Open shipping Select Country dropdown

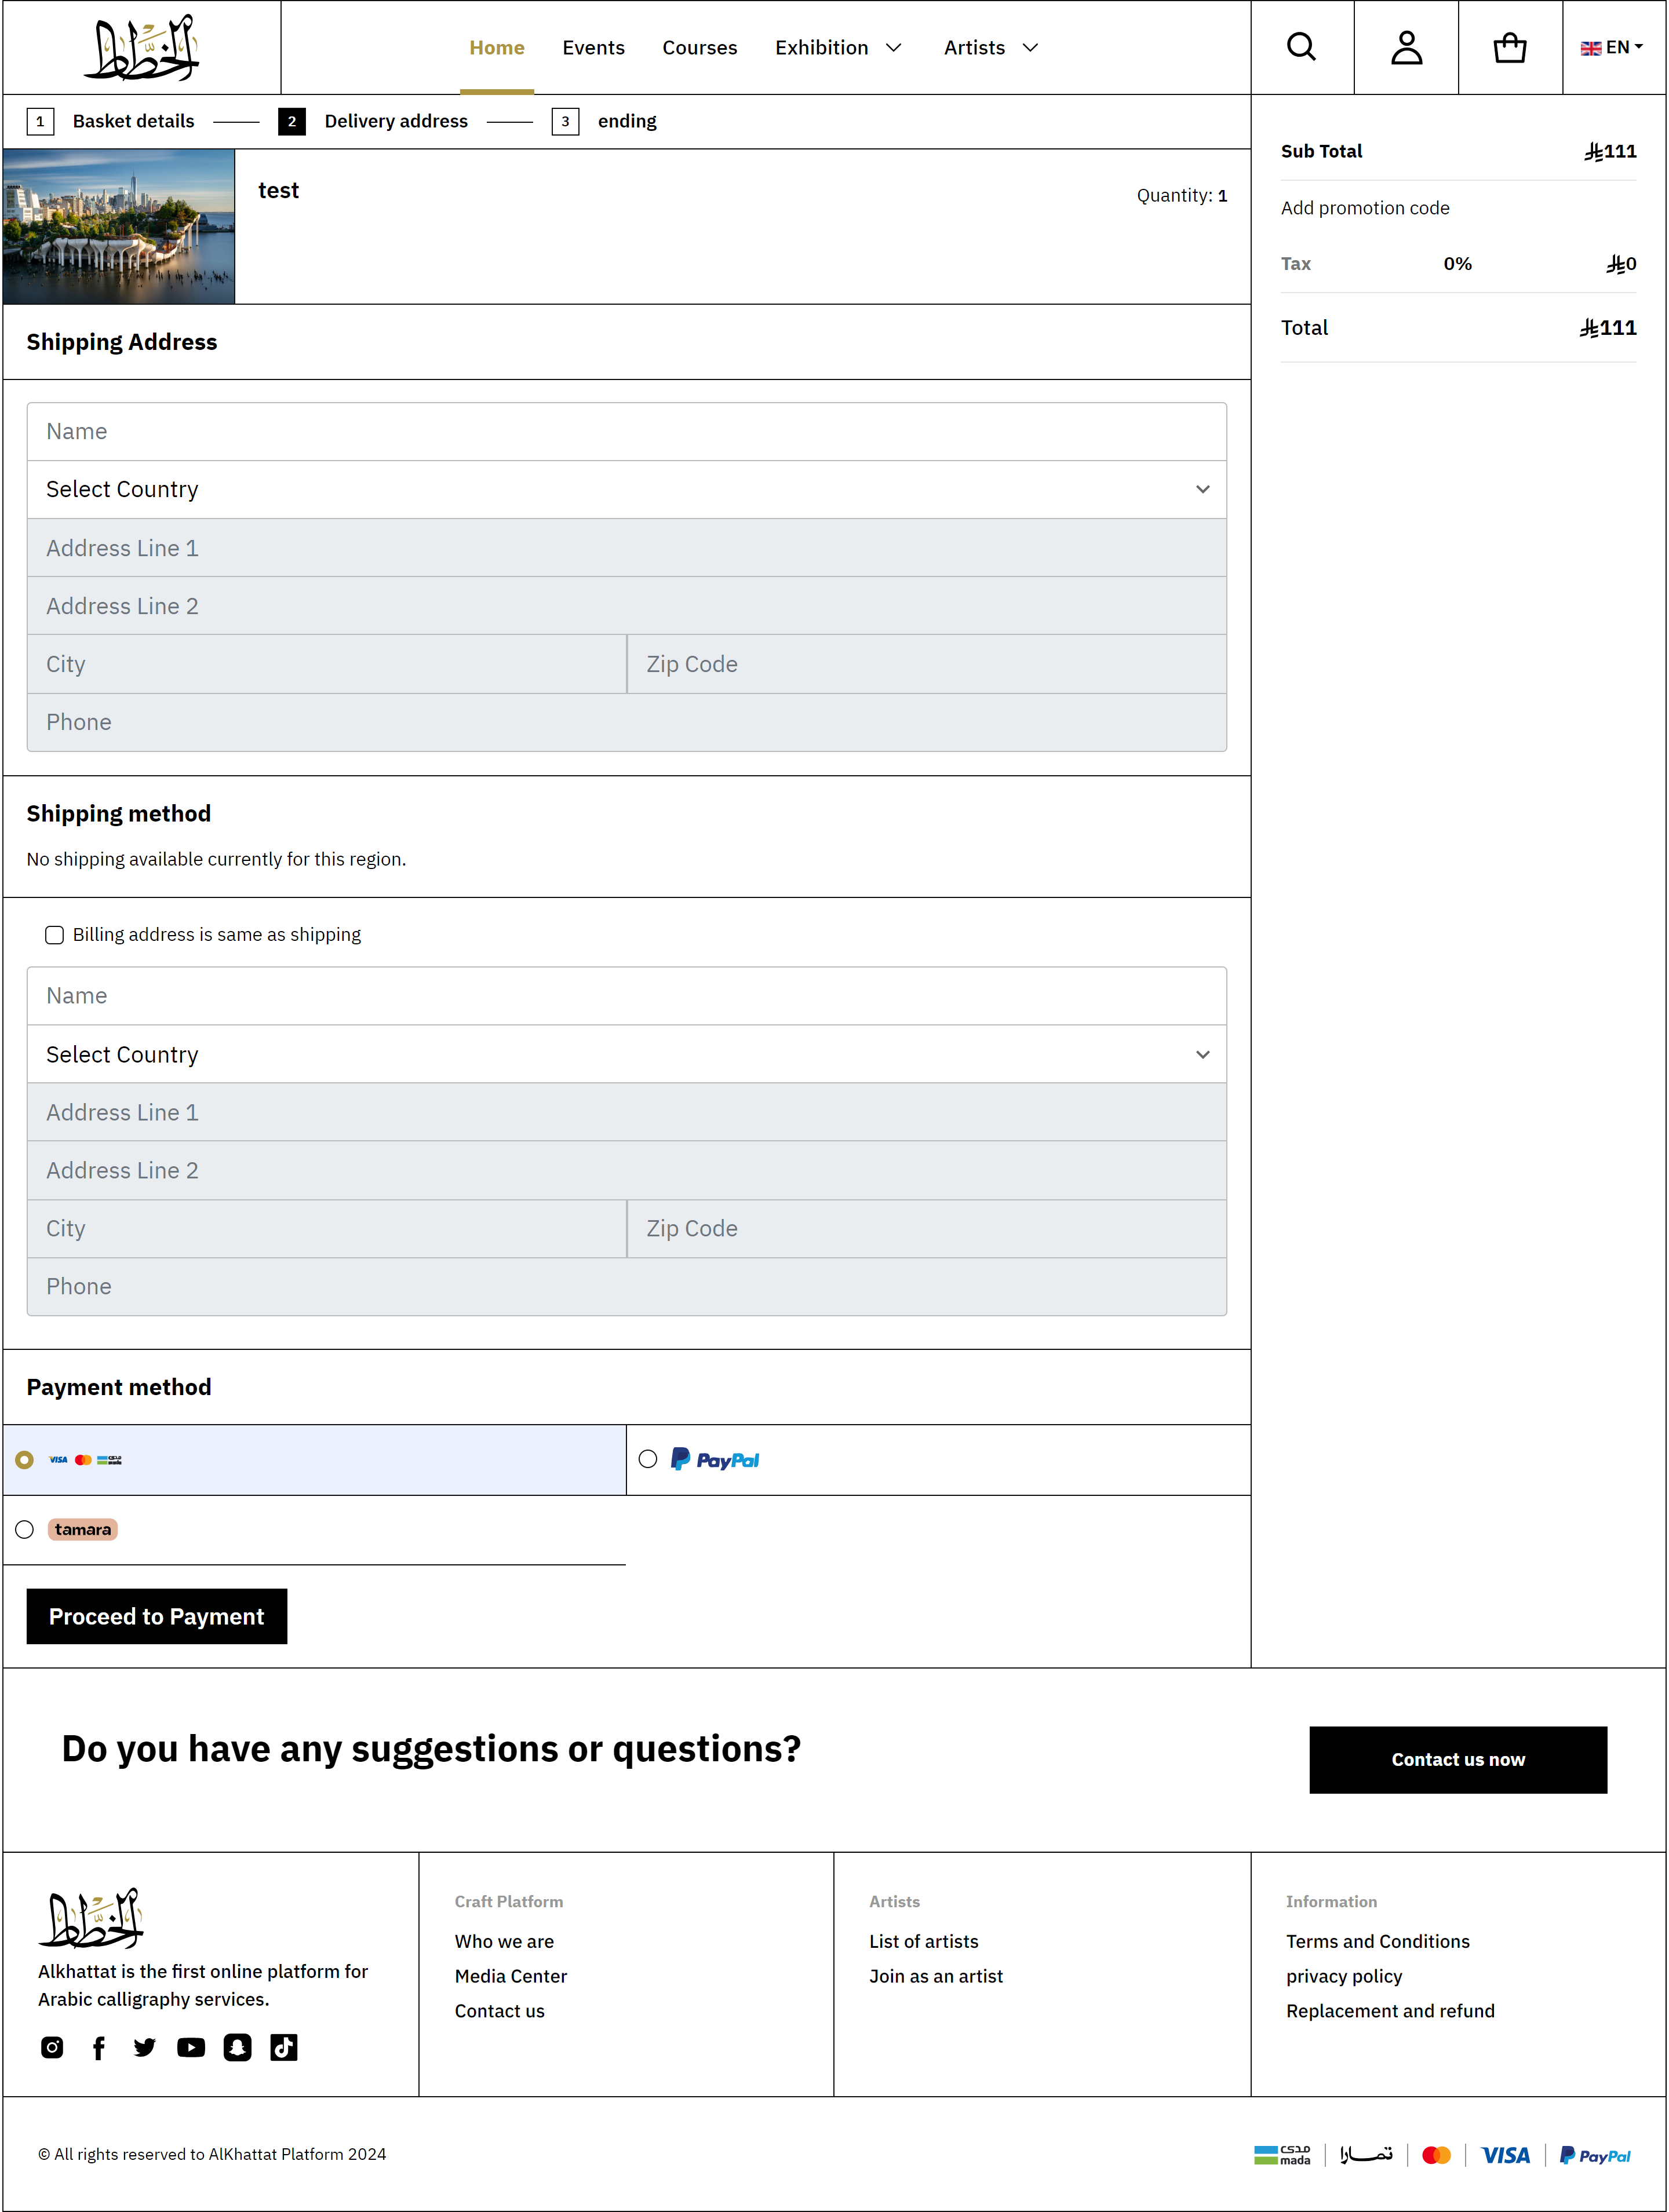[x=626, y=489]
